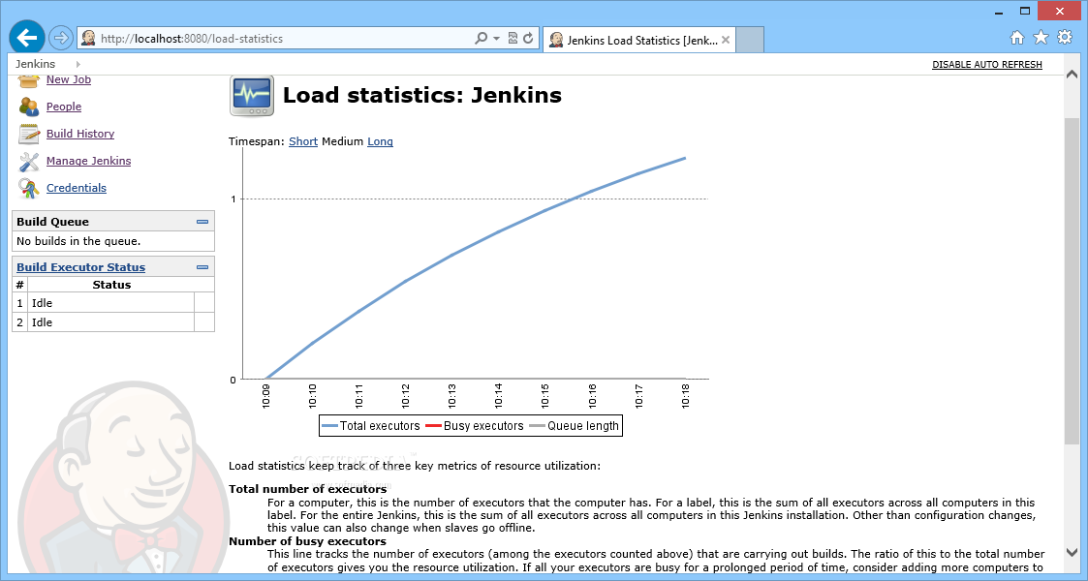The width and height of the screenshot is (1088, 581).
Task: Open Favorites with the star icon
Action: (x=1041, y=38)
